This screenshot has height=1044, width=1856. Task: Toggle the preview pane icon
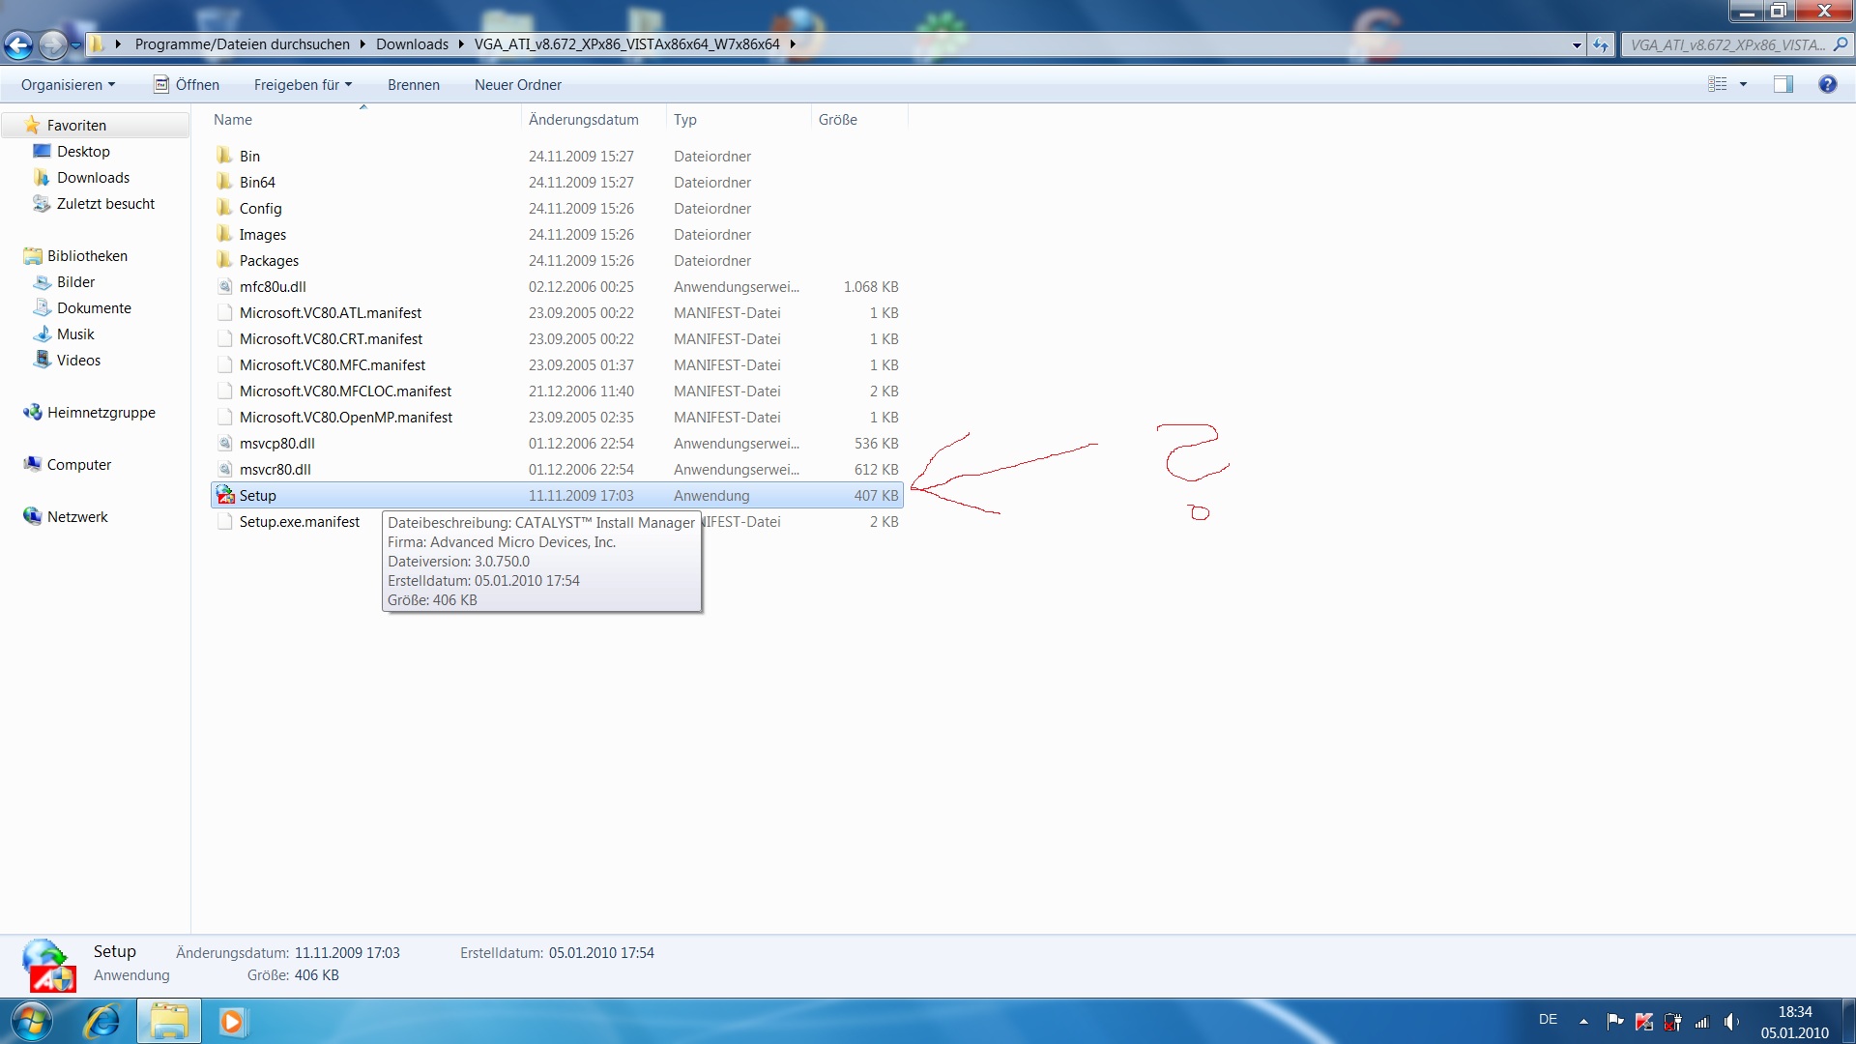tap(1783, 85)
